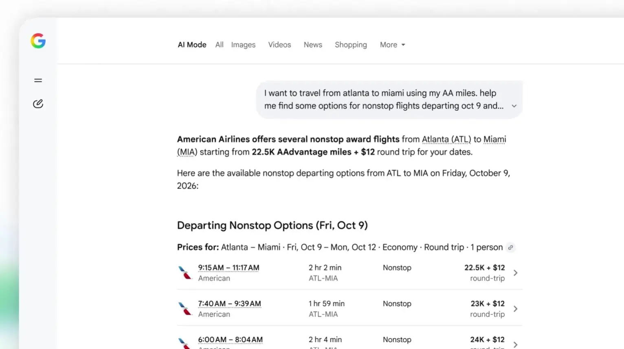Open the Images tab

[243, 45]
